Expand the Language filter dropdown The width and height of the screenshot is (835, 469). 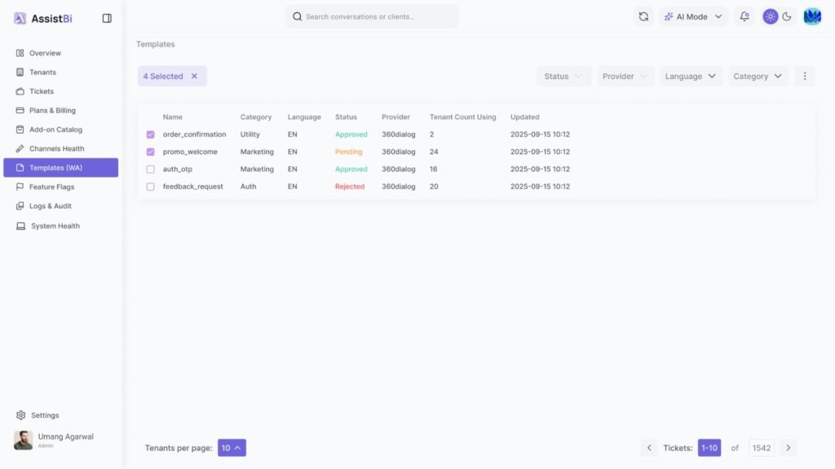coord(691,77)
